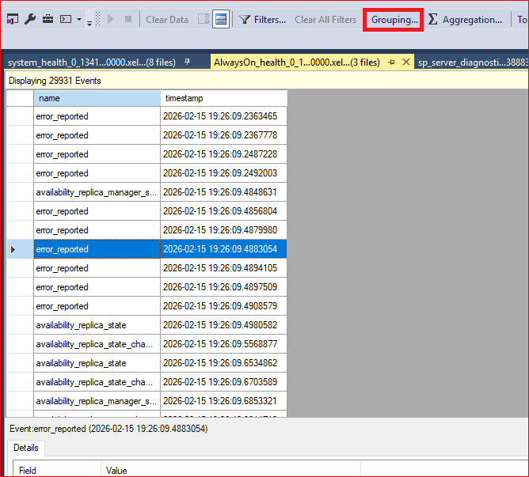The height and width of the screenshot is (477, 529).
Task: Toggle the highlighted grid view icon
Action: pyautogui.click(x=221, y=19)
